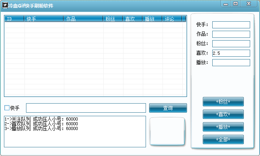Click the 粉丝 input field

[231, 44]
